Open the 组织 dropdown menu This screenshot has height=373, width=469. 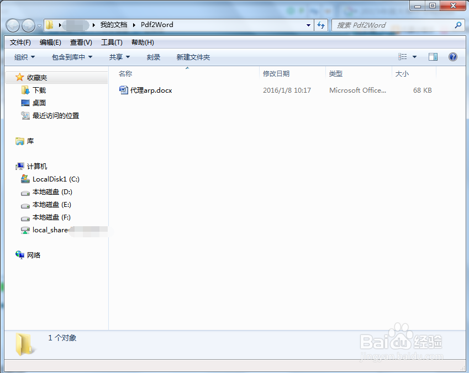click(x=23, y=56)
